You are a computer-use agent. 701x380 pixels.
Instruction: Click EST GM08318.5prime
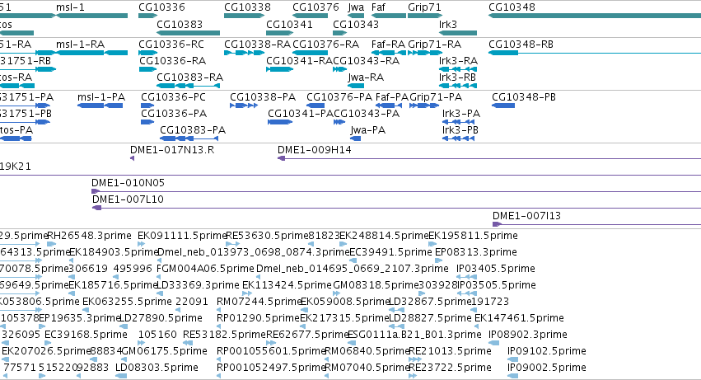(337, 293)
